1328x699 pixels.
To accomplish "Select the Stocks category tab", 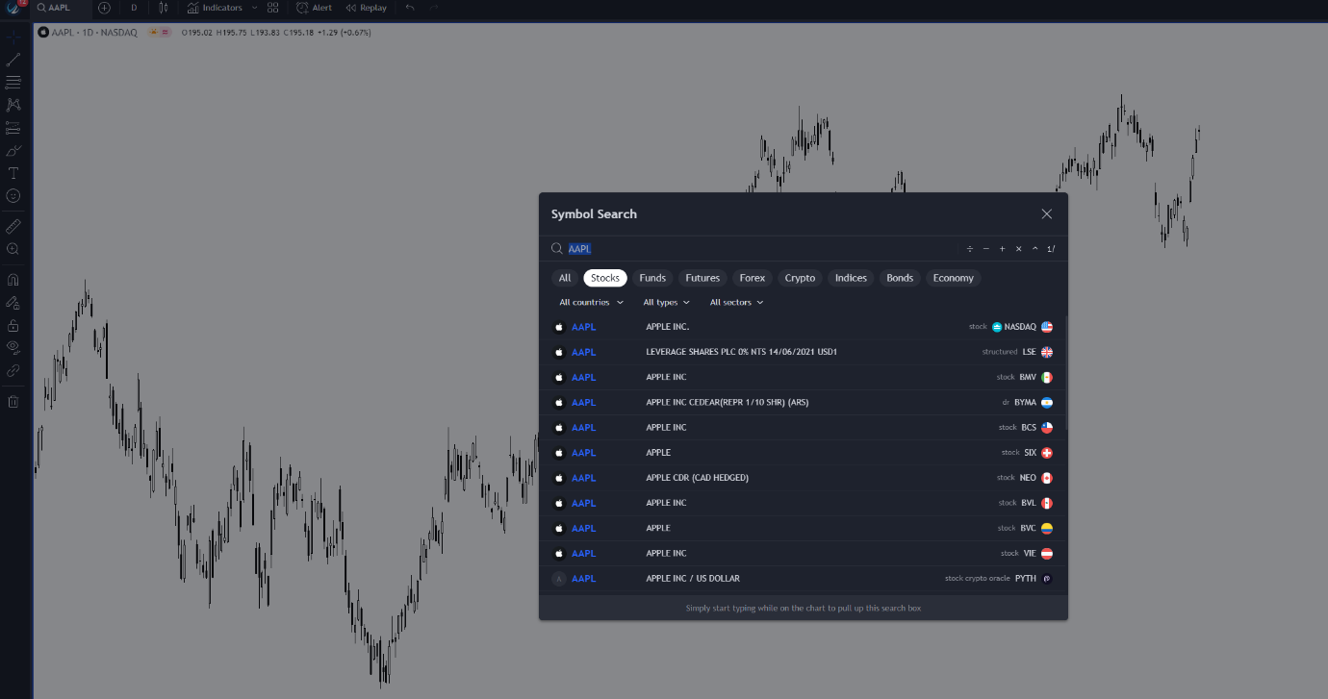I will pyautogui.click(x=605, y=278).
